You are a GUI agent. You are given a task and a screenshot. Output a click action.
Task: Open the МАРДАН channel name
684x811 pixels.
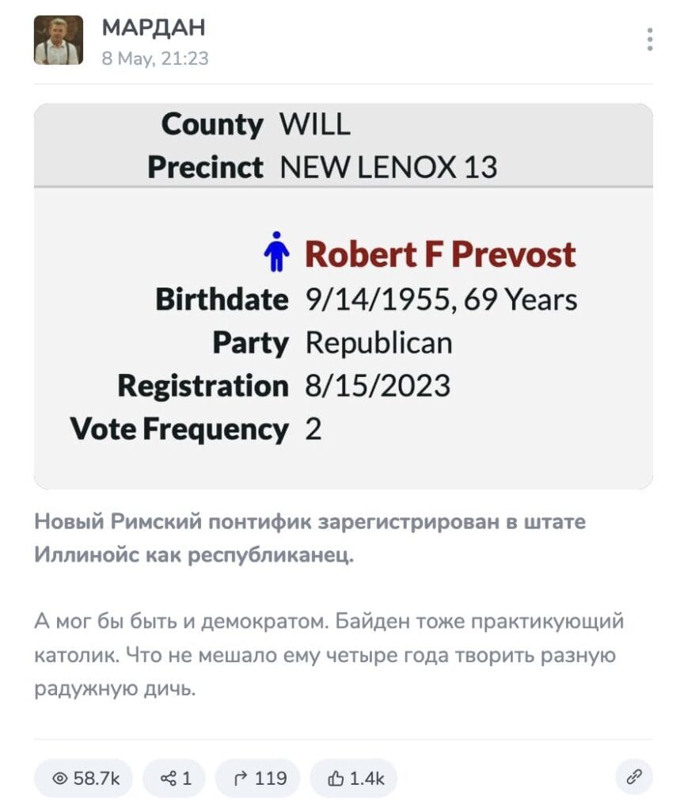[154, 28]
